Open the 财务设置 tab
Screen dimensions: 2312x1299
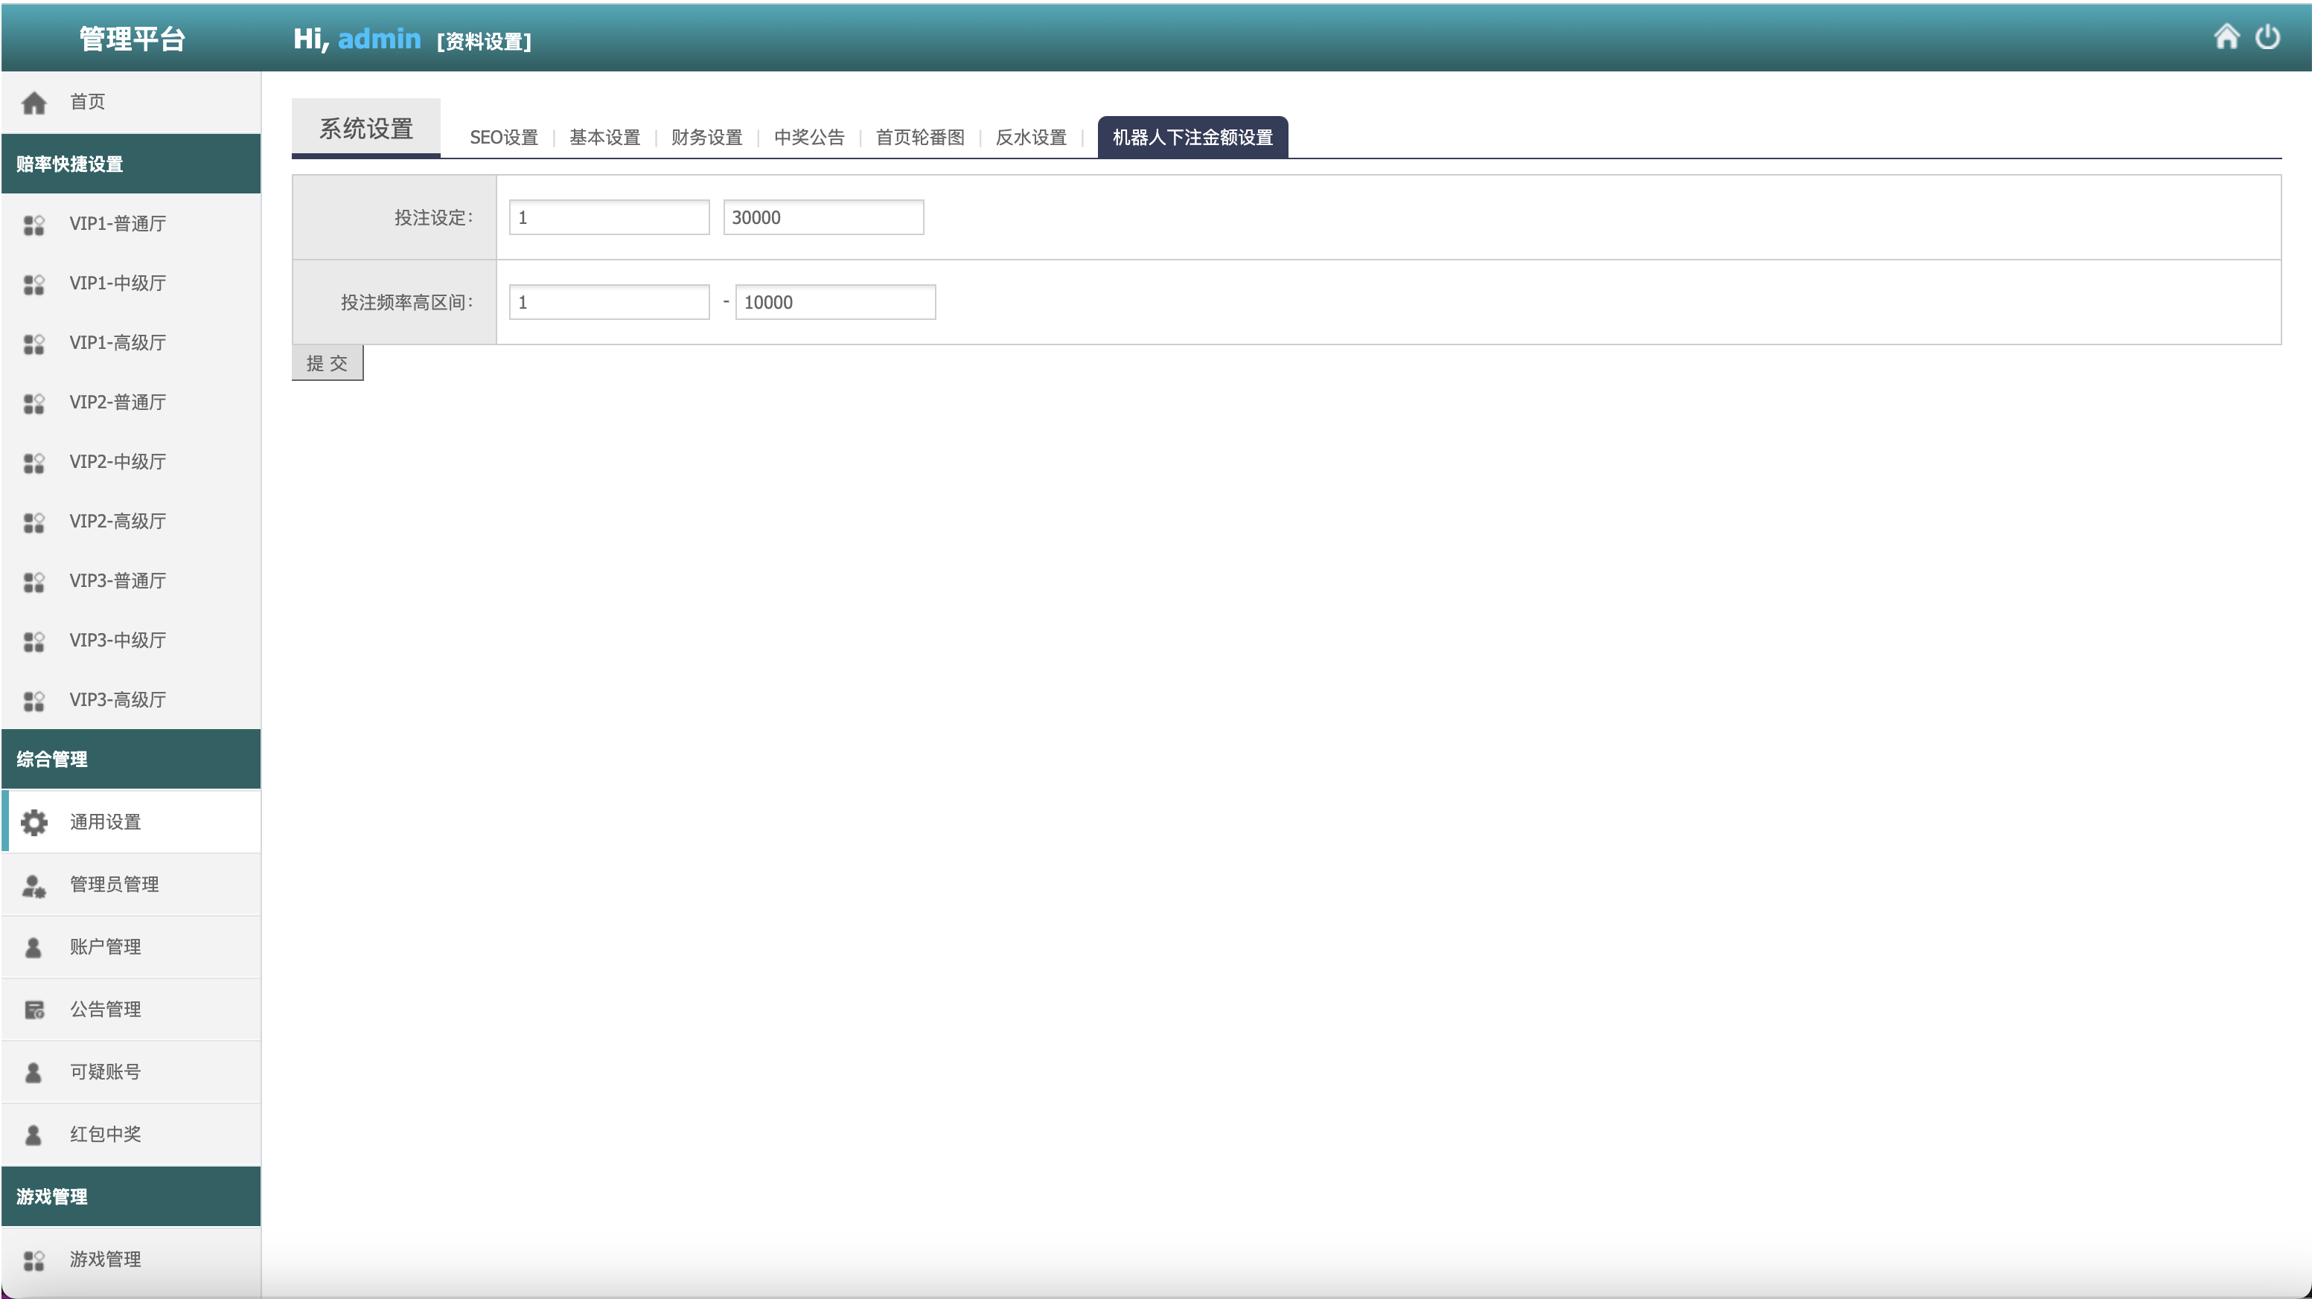(706, 137)
